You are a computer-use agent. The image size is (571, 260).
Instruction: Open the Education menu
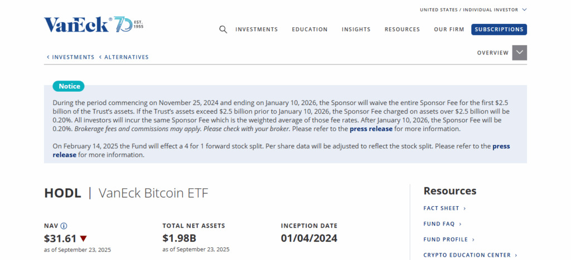pyautogui.click(x=309, y=29)
